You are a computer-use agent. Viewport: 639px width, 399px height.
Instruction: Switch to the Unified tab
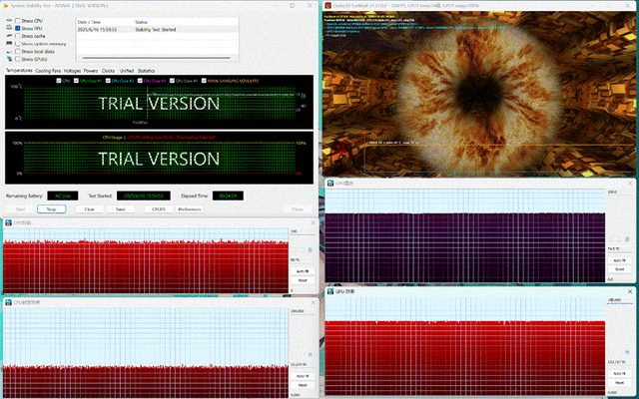pyautogui.click(x=127, y=71)
